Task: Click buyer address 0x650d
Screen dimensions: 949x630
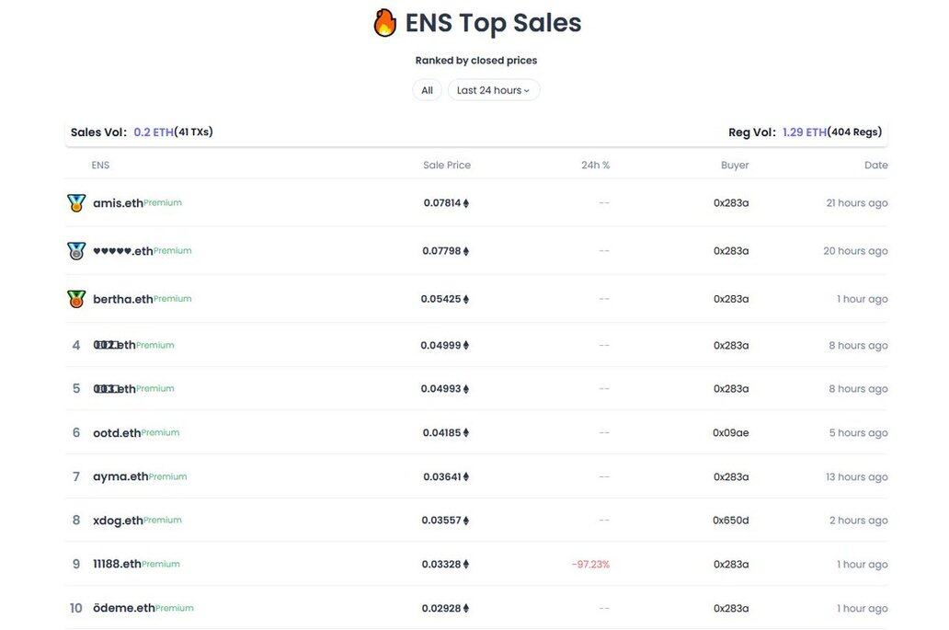Action: 731,521
